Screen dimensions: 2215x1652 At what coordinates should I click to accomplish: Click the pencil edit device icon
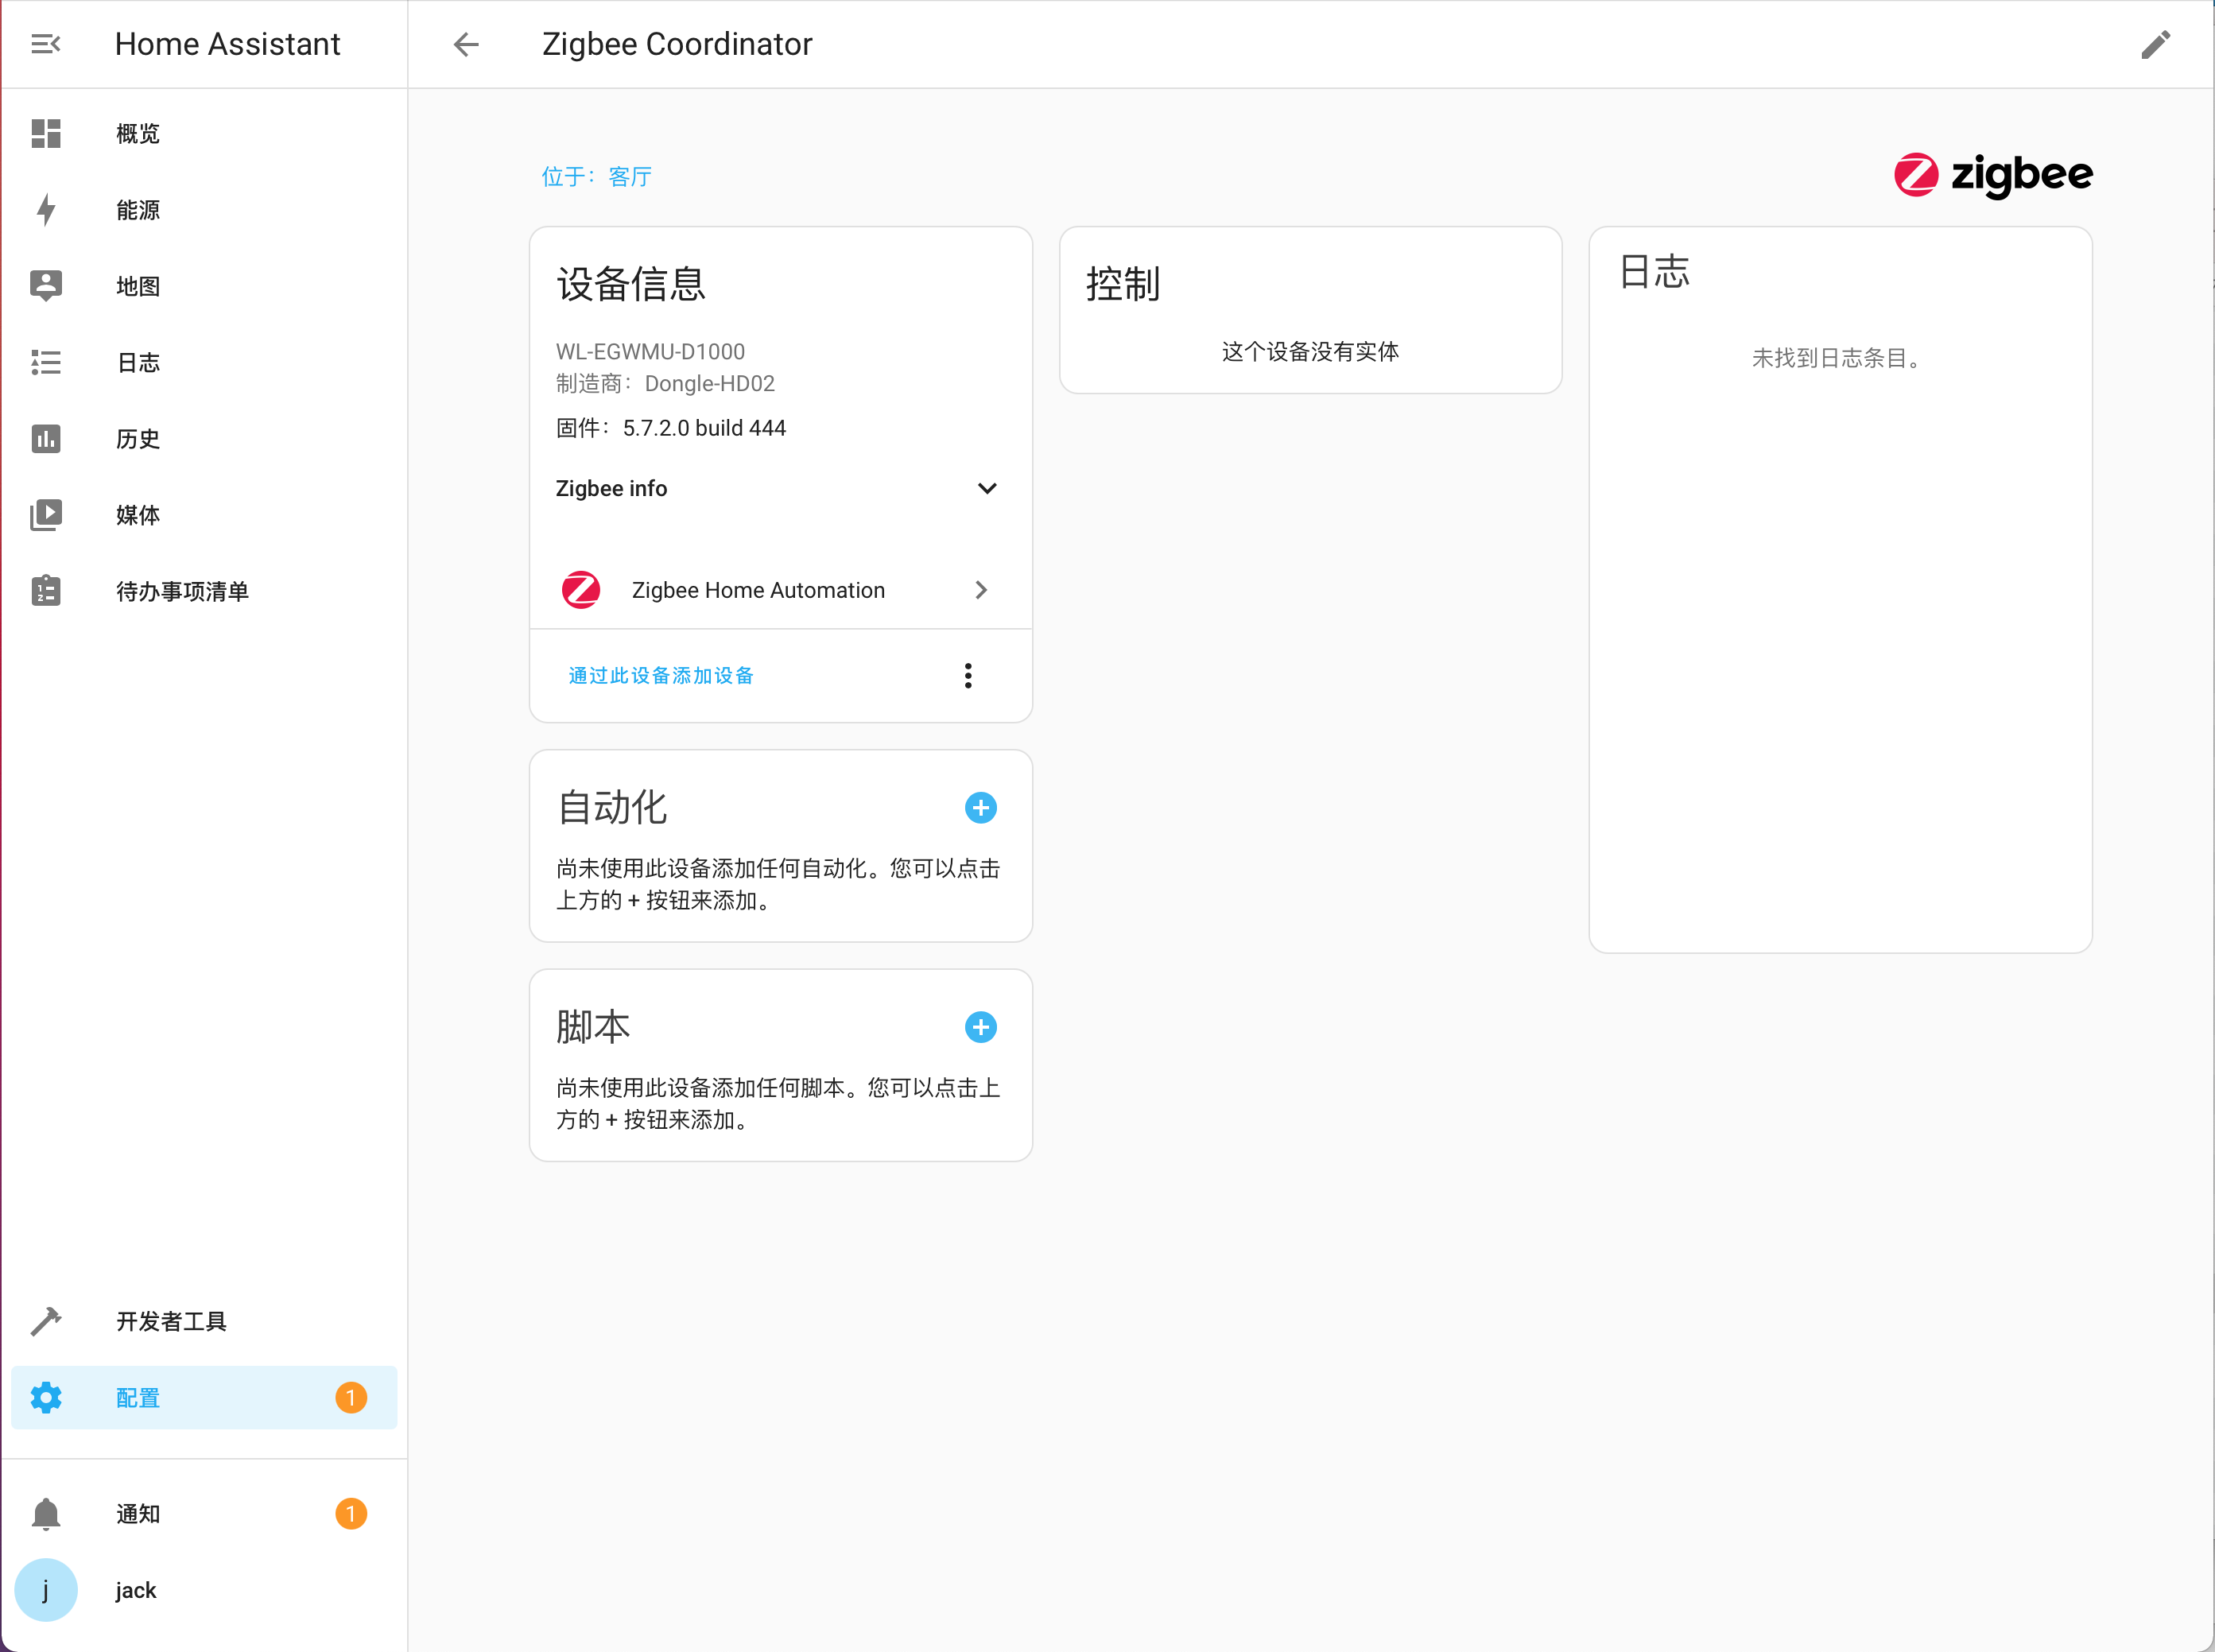2156,44
